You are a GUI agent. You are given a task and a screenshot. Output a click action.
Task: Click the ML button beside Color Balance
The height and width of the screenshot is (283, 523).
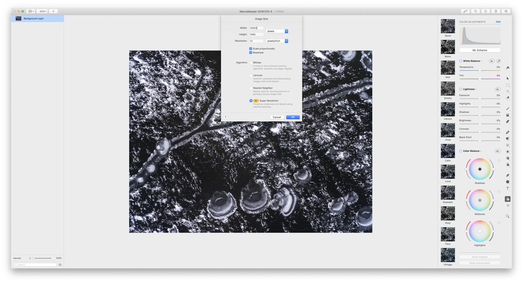point(497,151)
